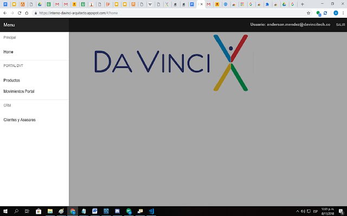Open the taskbar search magnifier
This screenshot has width=347, height=216.
click(x=16, y=211)
